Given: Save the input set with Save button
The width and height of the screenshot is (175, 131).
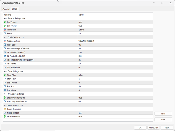Looking at the screenshot, I should [163, 120].
